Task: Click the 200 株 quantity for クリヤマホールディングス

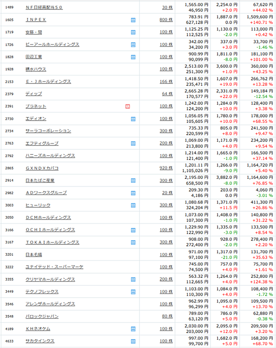Action: [166, 279]
